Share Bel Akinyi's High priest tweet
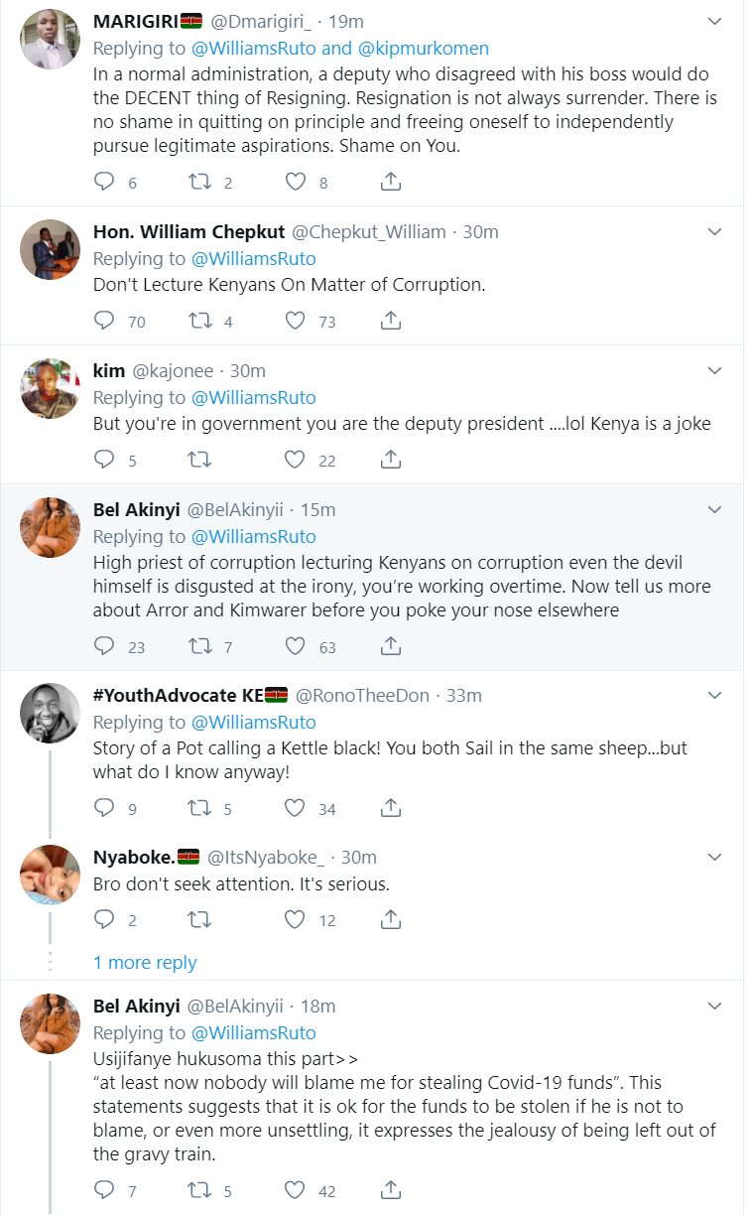The height and width of the screenshot is (1215, 752). (391, 646)
